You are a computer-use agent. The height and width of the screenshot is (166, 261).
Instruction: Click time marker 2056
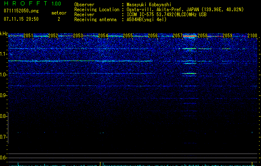click(153, 35)
